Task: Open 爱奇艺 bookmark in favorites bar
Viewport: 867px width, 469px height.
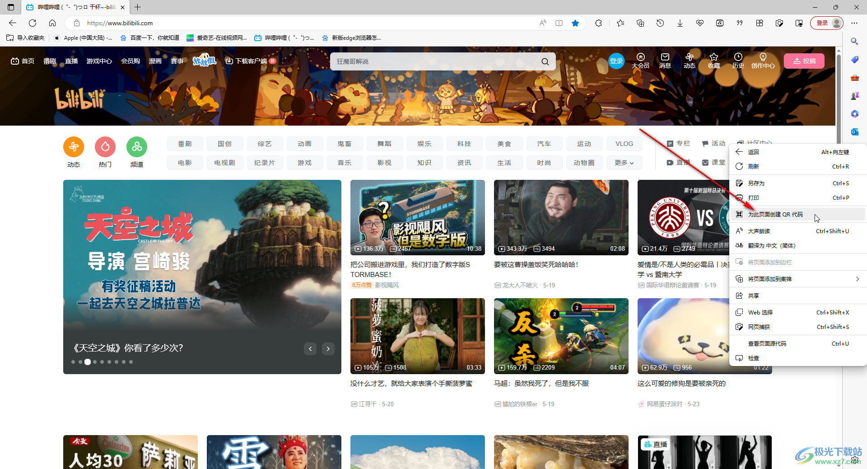Action: pos(217,38)
